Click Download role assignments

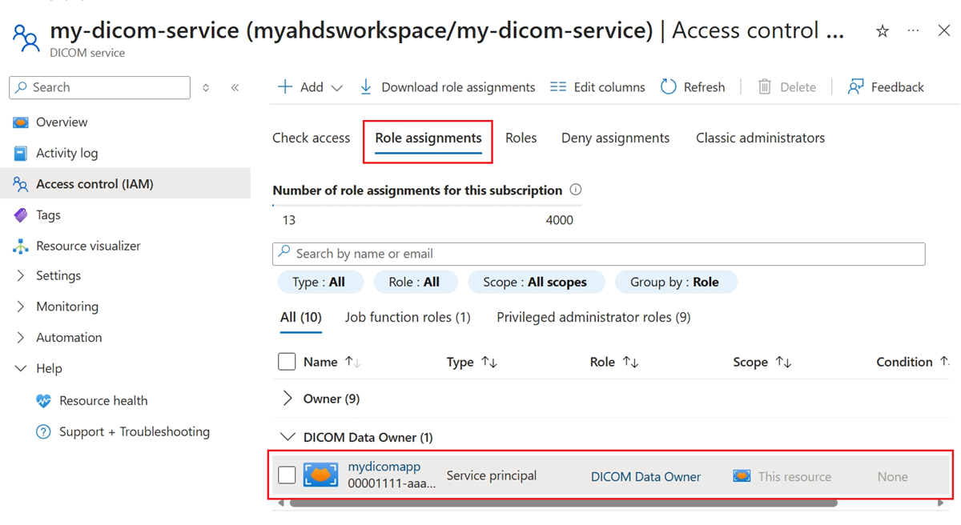(x=446, y=87)
